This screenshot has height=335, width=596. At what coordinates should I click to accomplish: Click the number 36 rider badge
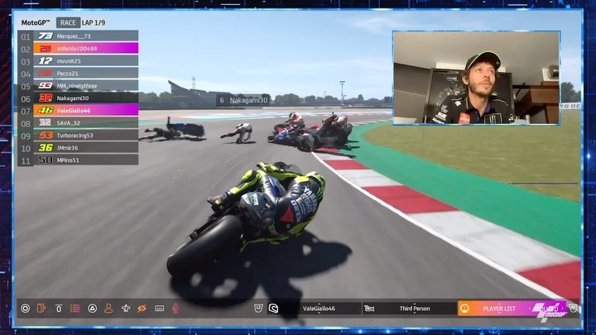pyautogui.click(x=46, y=148)
